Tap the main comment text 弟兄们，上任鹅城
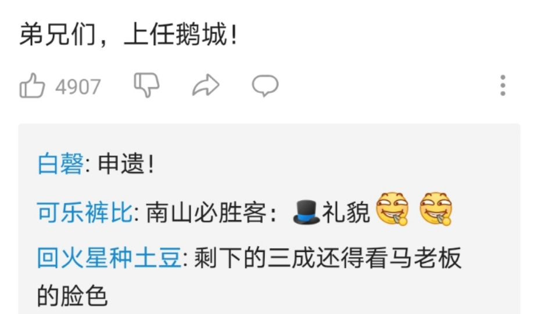The height and width of the screenshot is (314, 541). tap(128, 34)
